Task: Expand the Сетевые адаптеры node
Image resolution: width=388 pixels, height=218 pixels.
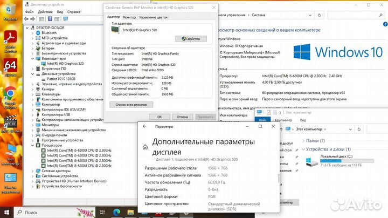Action: [x=32, y=171]
